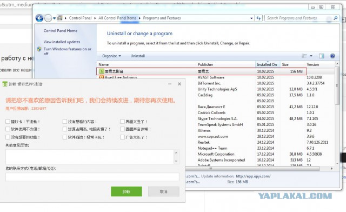Select the Programs and Features breadcrumb

click(x=162, y=18)
